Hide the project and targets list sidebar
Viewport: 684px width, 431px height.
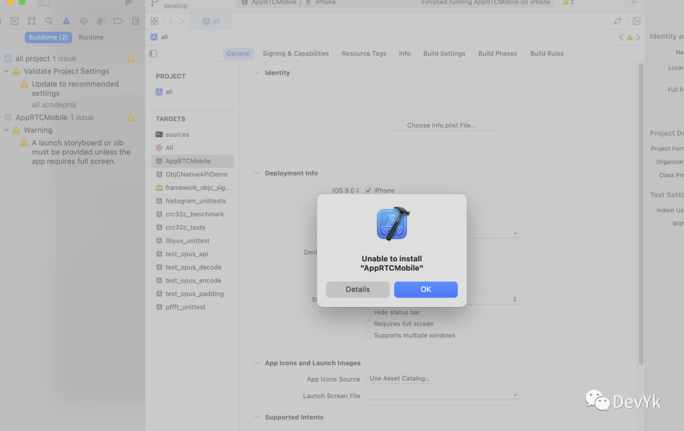click(153, 54)
